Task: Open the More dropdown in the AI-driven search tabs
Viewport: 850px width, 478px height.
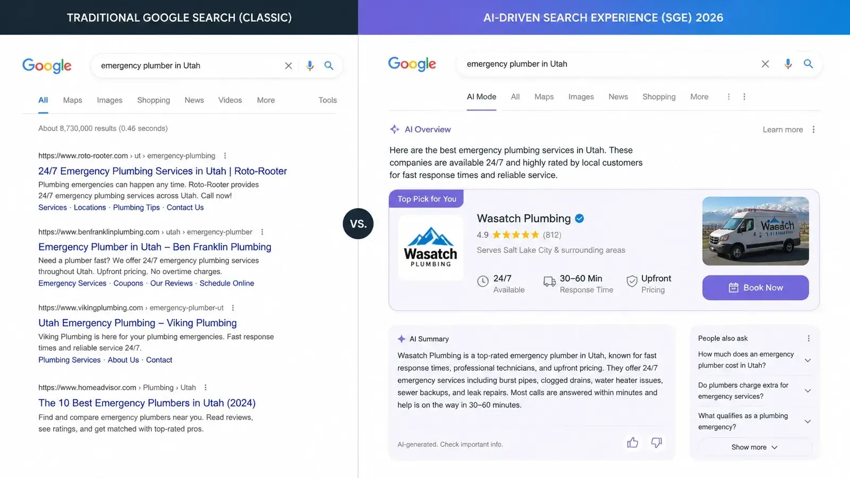Action: coord(699,97)
